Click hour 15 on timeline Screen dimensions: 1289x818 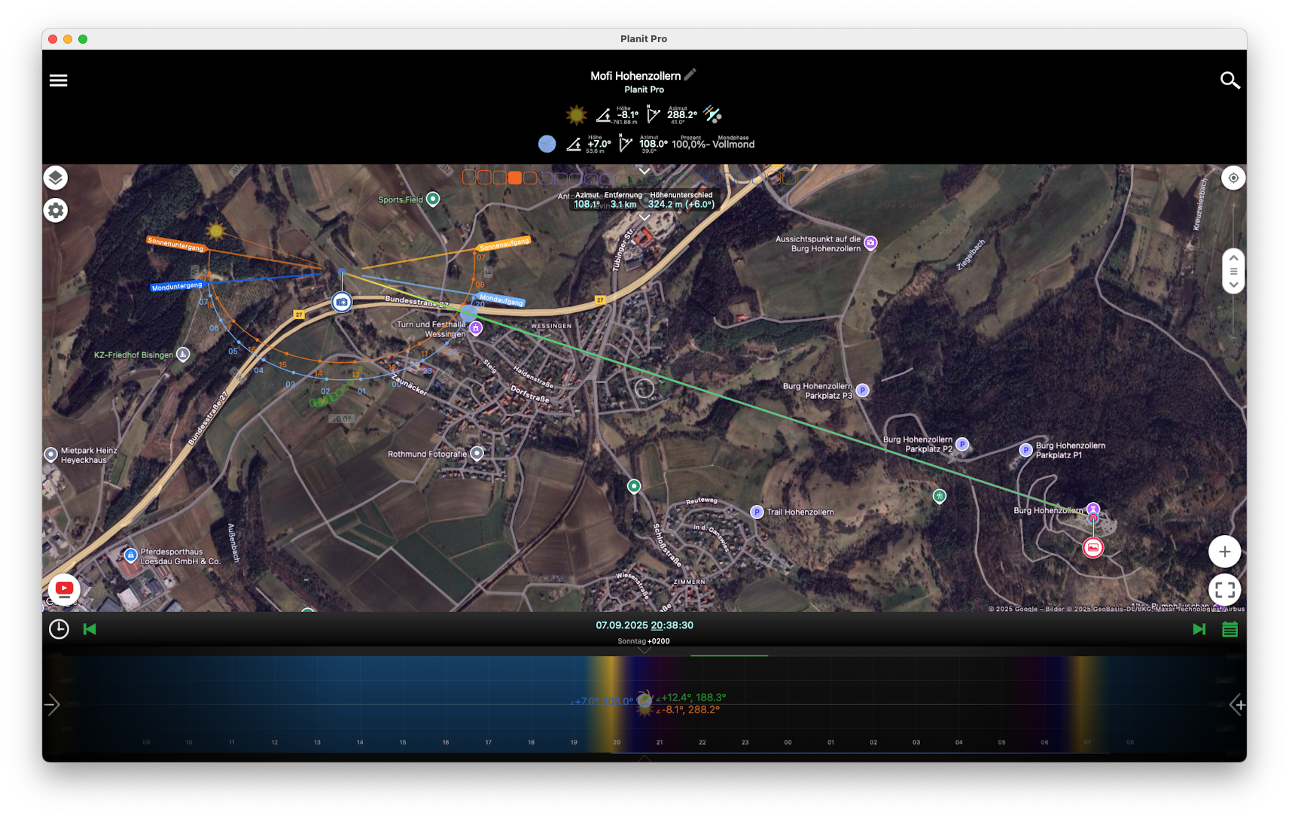click(x=403, y=742)
